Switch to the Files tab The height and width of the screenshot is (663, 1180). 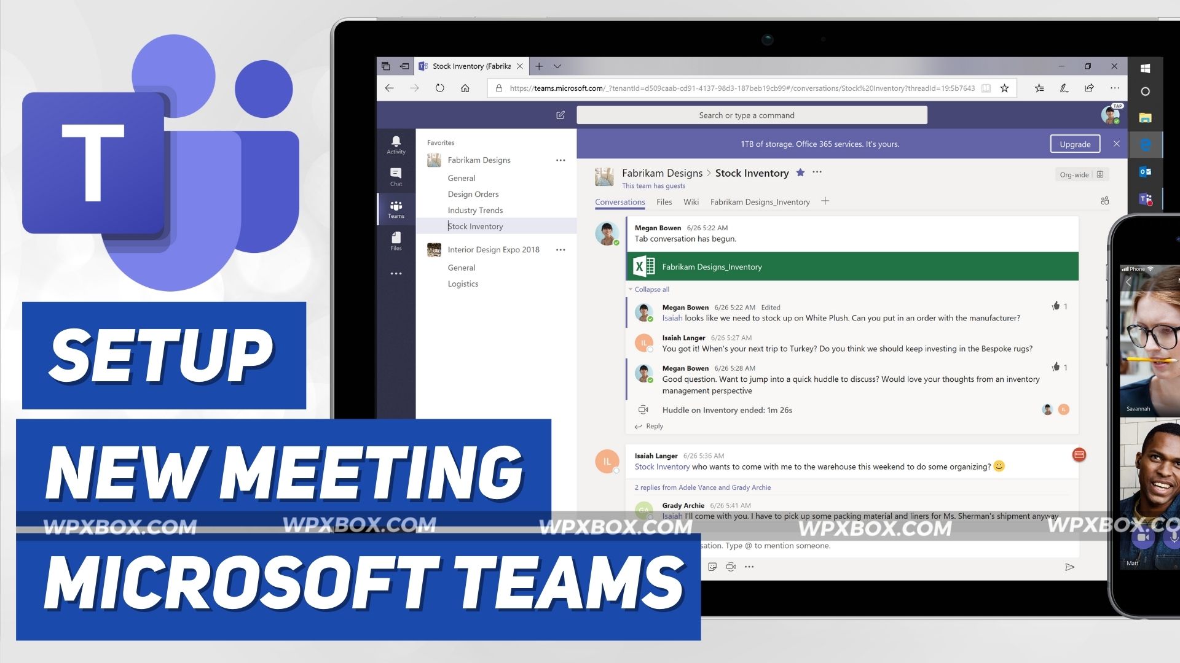pos(664,201)
